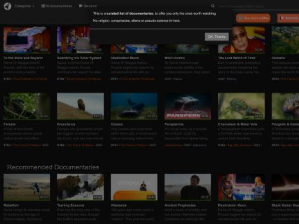Open the Chameleon & Water Vole thumbnail
This screenshot has width=299, height=224.
click(241, 106)
